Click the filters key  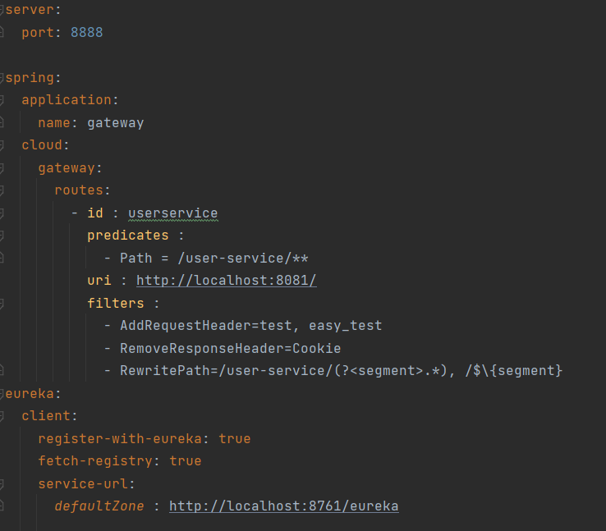point(115,303)
